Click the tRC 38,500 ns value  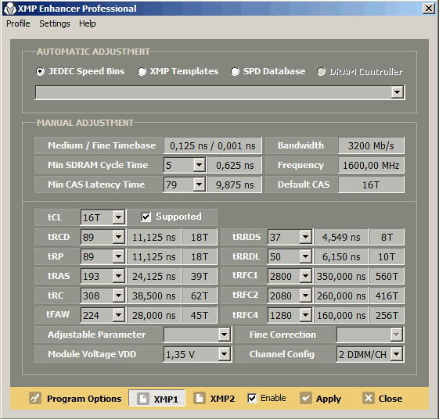(x=154, y=296)
